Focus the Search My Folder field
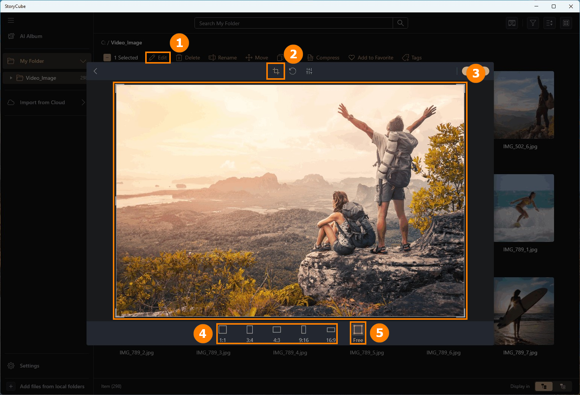Viewport: 580px width, 395px height. (x=294, y=23)
